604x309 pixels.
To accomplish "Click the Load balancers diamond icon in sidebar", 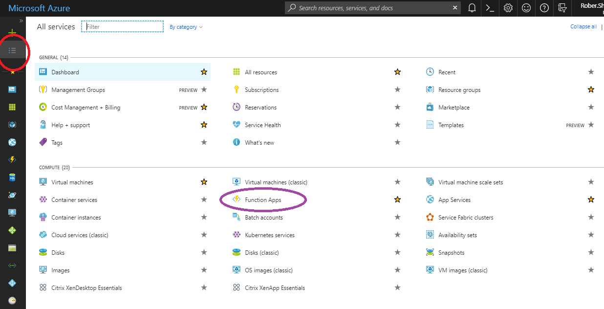I will 13,230.
